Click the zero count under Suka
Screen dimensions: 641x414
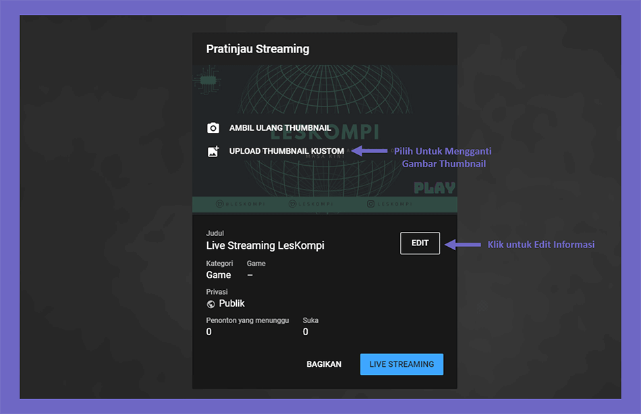pyautogui.click(x=306, y=332)
